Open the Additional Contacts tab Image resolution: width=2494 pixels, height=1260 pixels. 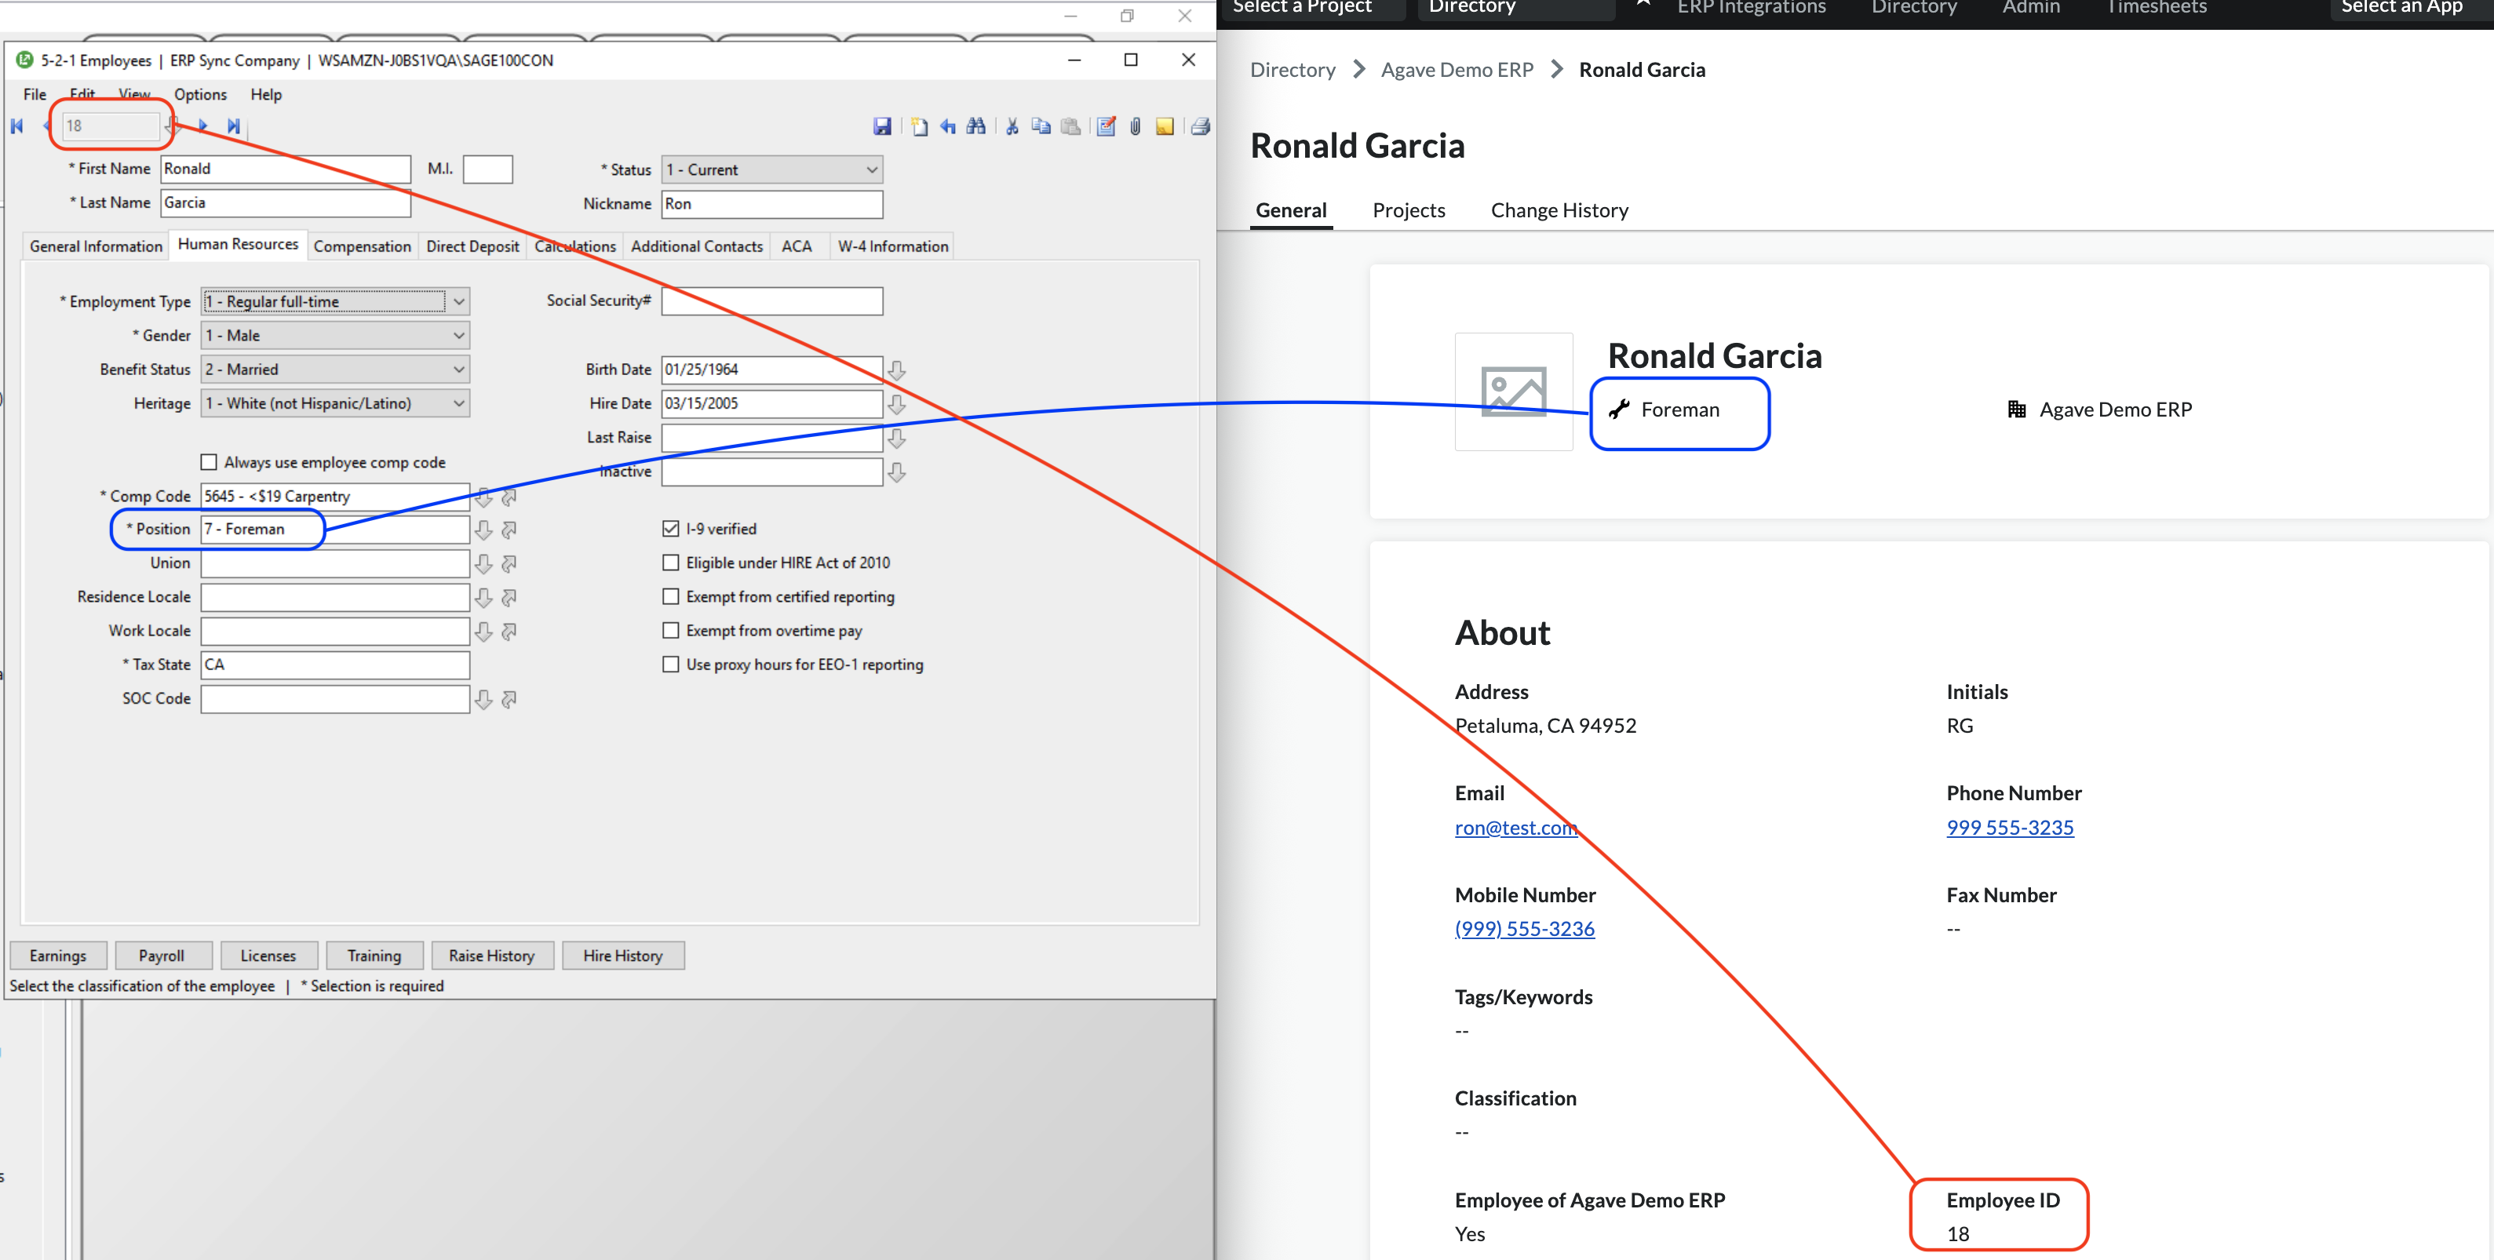tap(697, 247)
